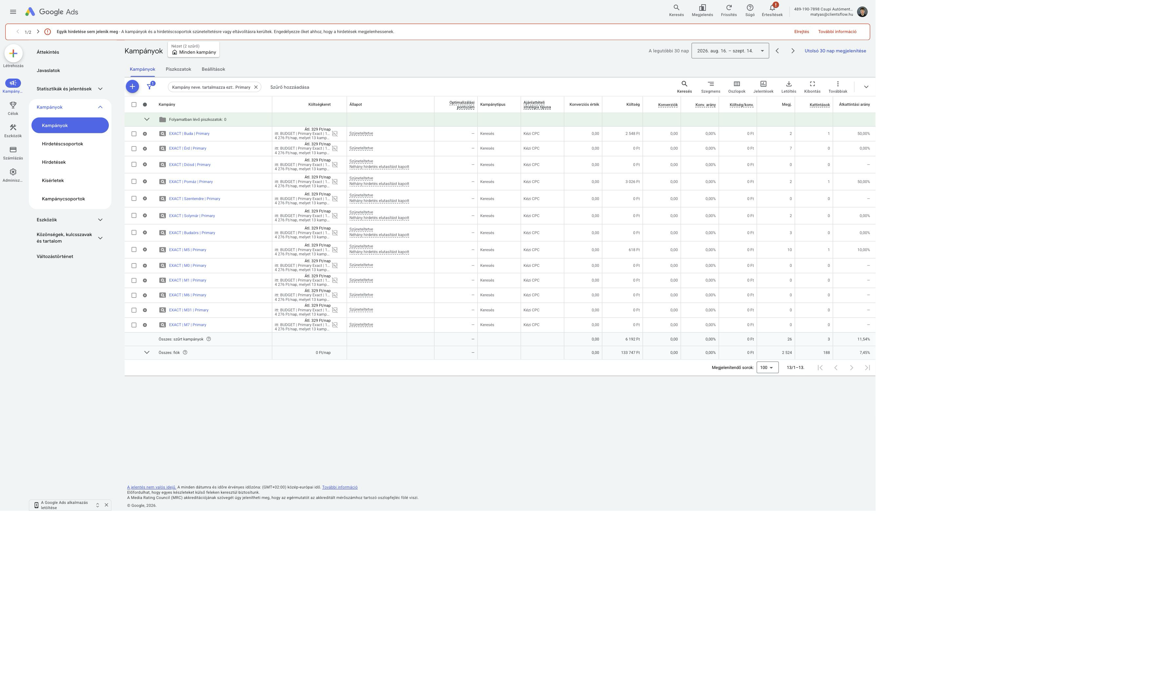This screenshot has height=681, width=1167.
Task: Select the Kampányok megaphone sidebar icon
Action: (13, 83)
